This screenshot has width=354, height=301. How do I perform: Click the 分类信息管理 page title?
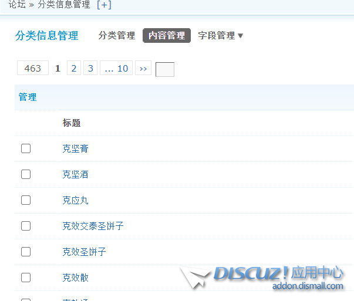point(47,36)
